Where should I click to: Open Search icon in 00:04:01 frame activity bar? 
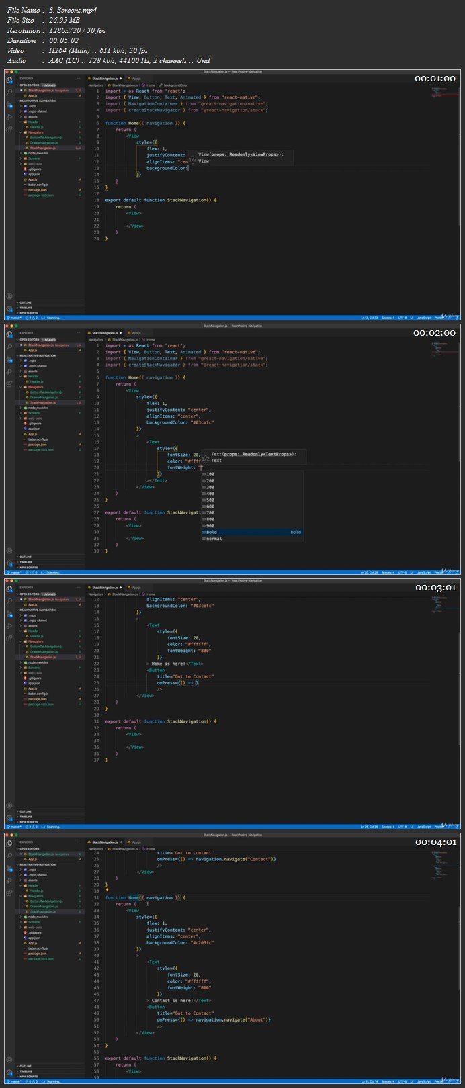tap(9, 856)
